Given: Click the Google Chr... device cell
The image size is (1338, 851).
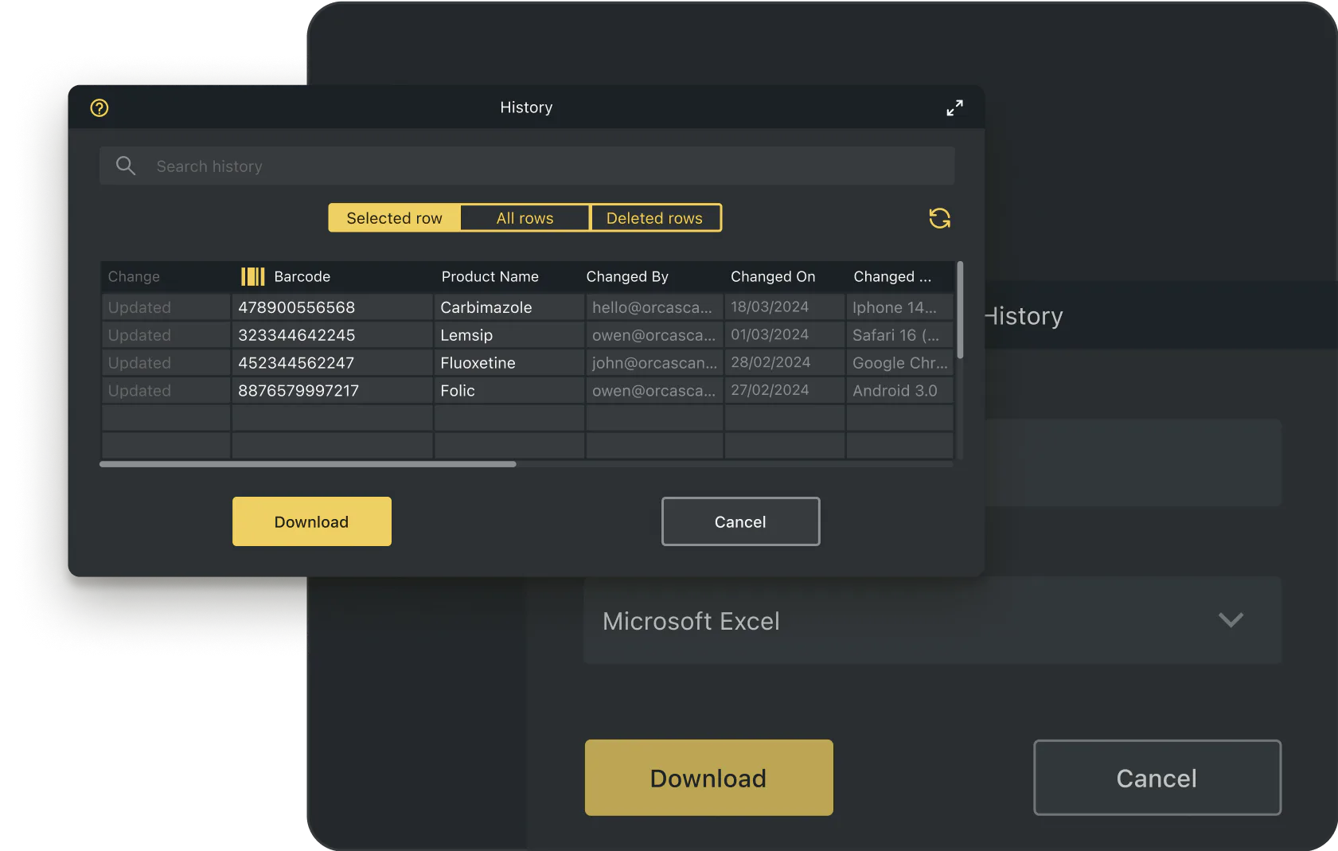Looking at the screenshot, I should (x=899, y=363).
